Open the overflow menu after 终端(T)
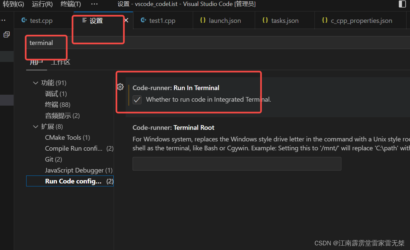The image size is (410, 250). tap(94, 4)
